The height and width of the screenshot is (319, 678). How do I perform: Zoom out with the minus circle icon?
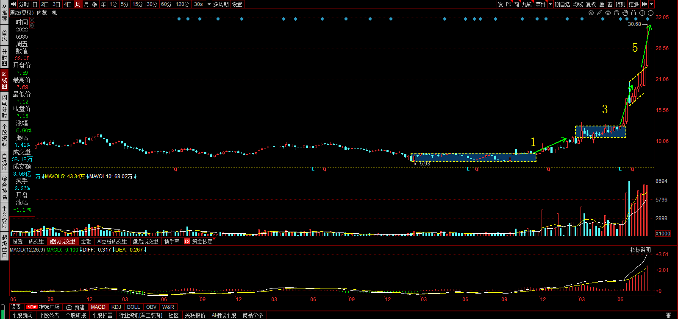coord(650,13)
